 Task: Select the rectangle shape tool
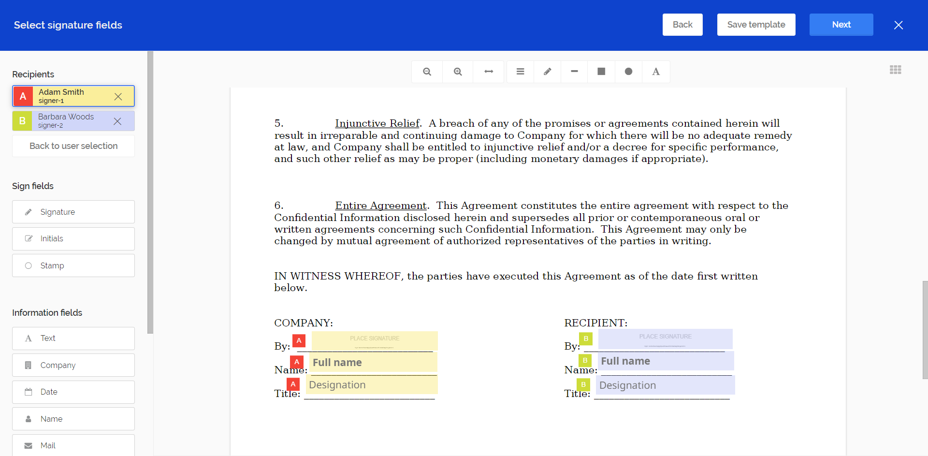click(601, 72)
